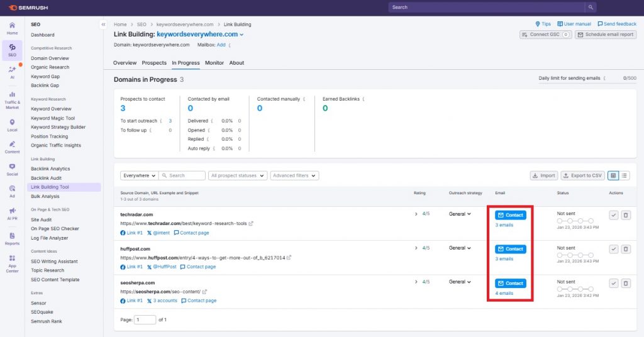Viewport: 644px width, 337px height.
Task: Click the Page number field
Action: click(x=145, y=320)
